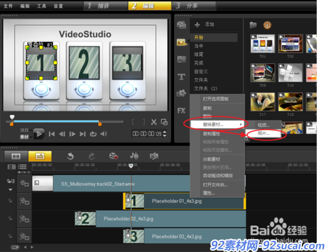Select 素材 play mode
The width and height of the screenshot is (326, 252).
[x=24, y=137]
